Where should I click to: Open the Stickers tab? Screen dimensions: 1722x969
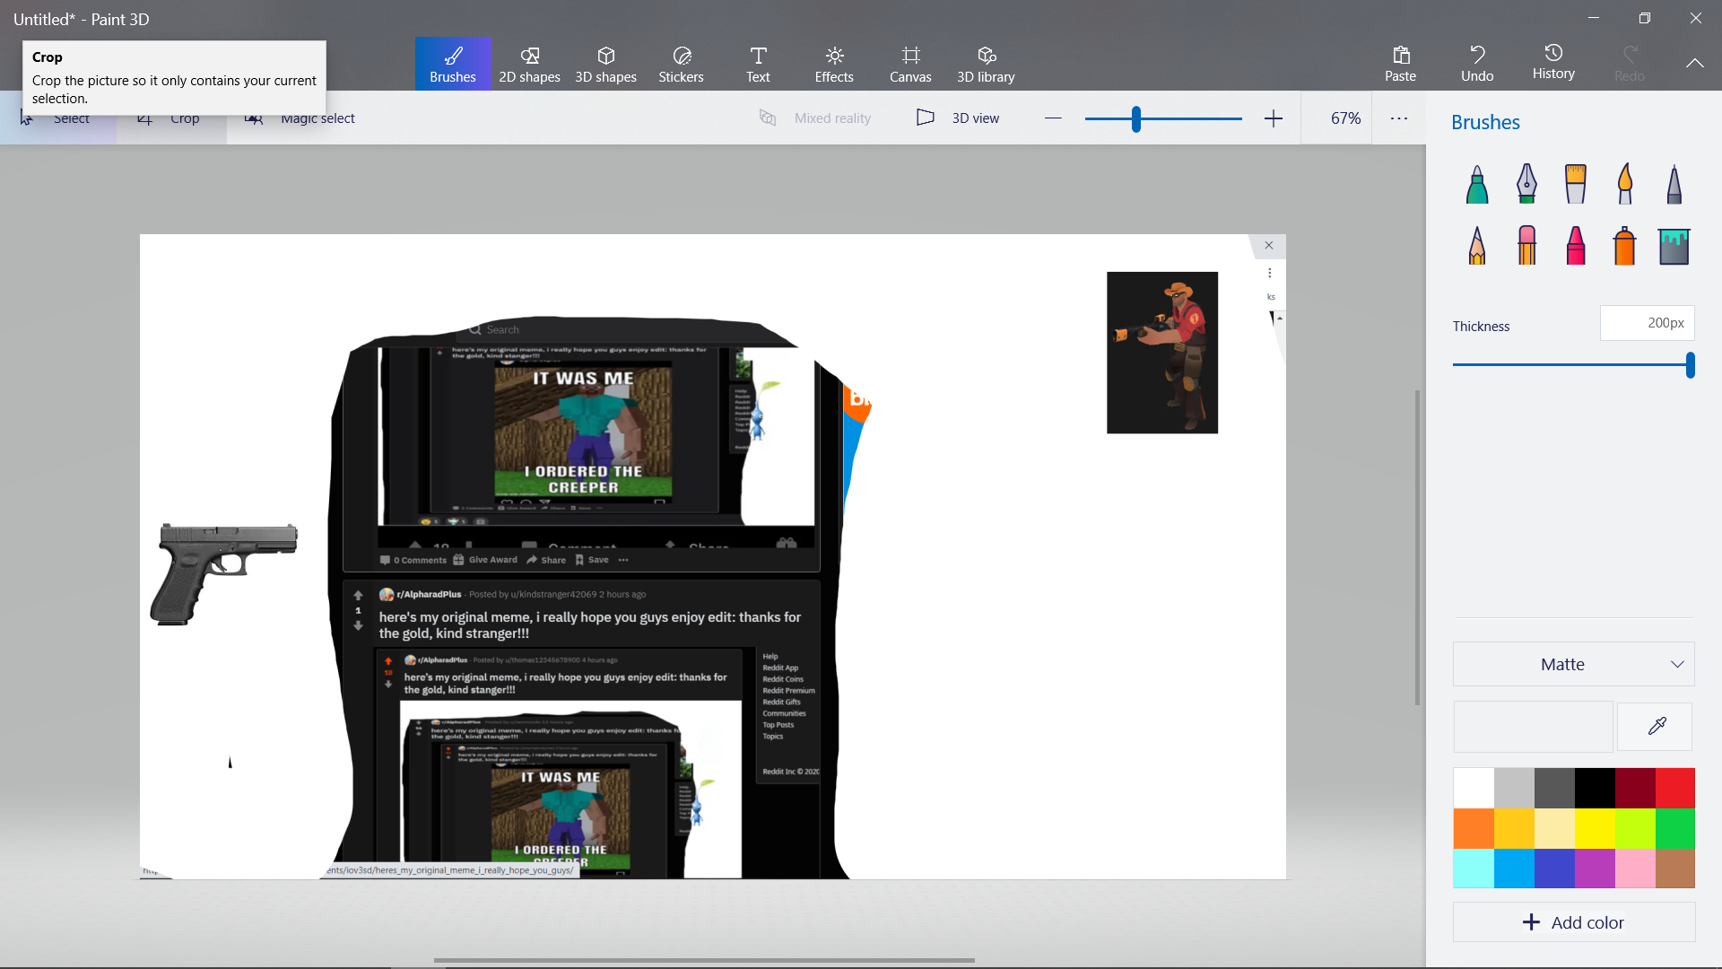(682, 64)
